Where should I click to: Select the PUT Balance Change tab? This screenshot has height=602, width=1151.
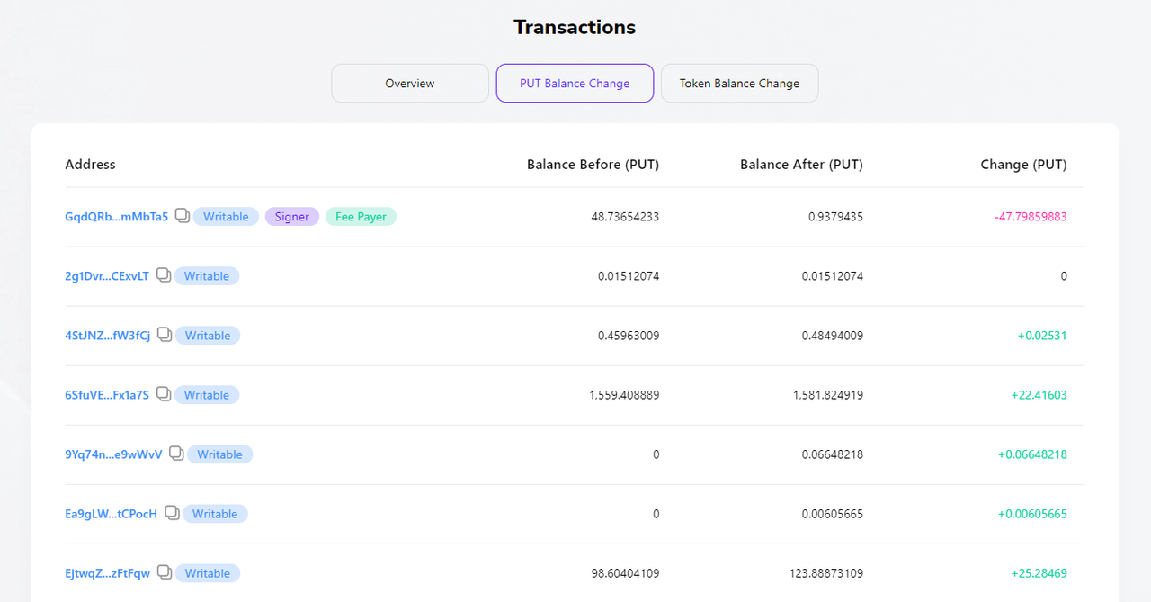pos(575,84)
